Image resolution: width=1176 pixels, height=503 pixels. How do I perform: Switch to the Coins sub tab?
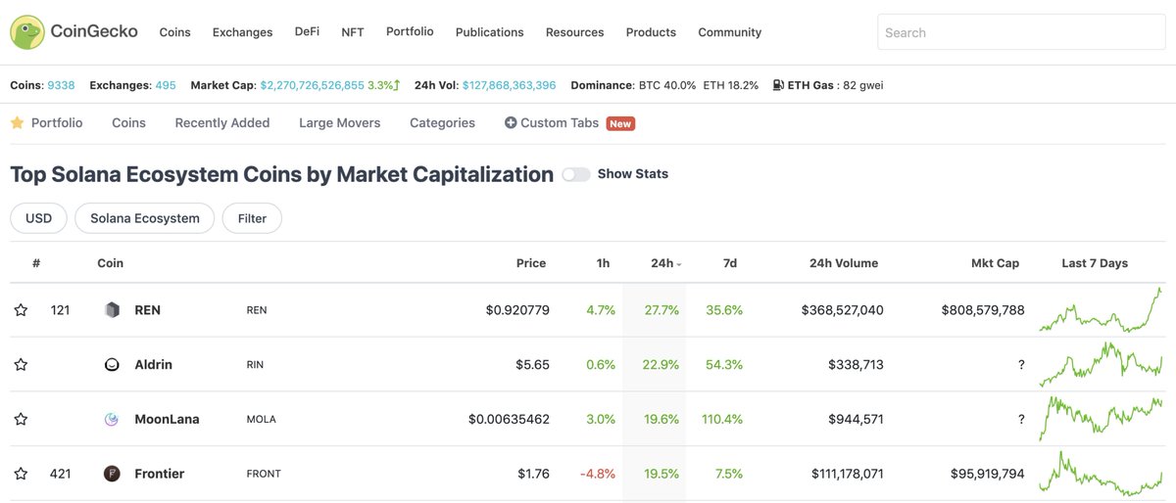(128, 123)
